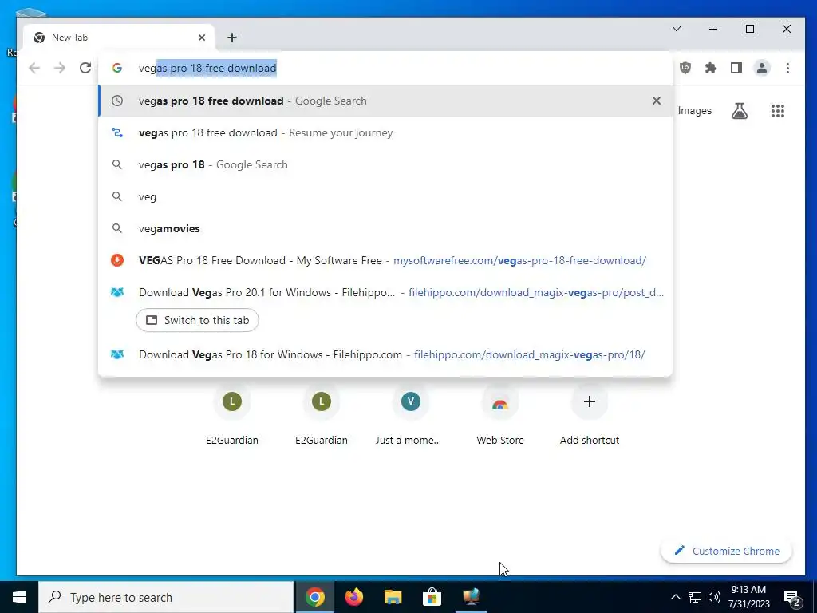The image size is (817, 613).
Task: Open Google Images link
Action: click(x=695, y=110)
